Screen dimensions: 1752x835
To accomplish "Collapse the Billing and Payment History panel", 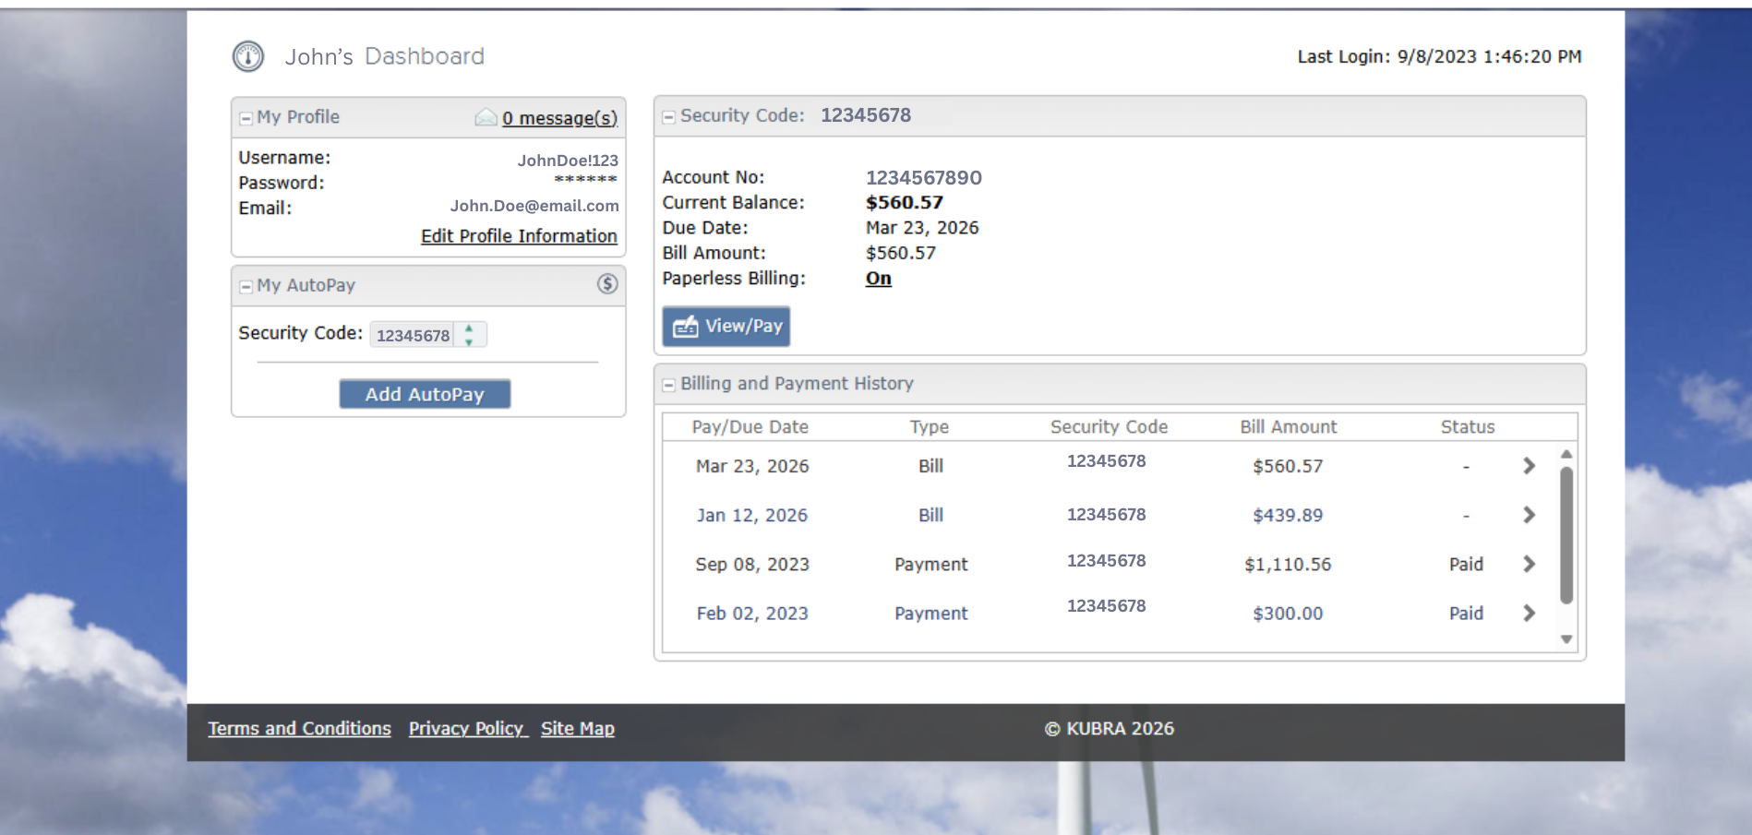I will coord(668,383).
